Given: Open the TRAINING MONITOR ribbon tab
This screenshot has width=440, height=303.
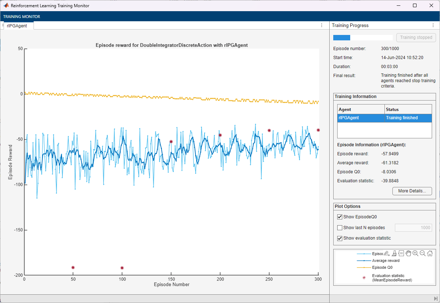Looking at the screenshot, I should click(x=22, y=17).
